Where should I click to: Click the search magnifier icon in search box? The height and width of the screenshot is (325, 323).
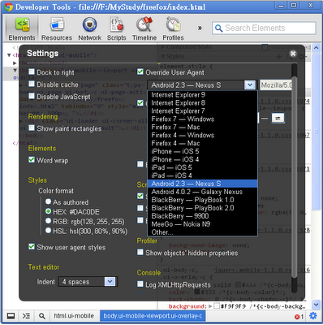click(218, 28)
